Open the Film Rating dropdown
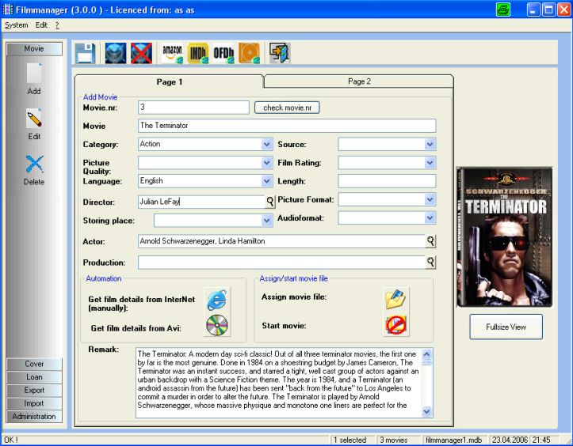Screen dimensions: 573x446 [x=430, y=163]
